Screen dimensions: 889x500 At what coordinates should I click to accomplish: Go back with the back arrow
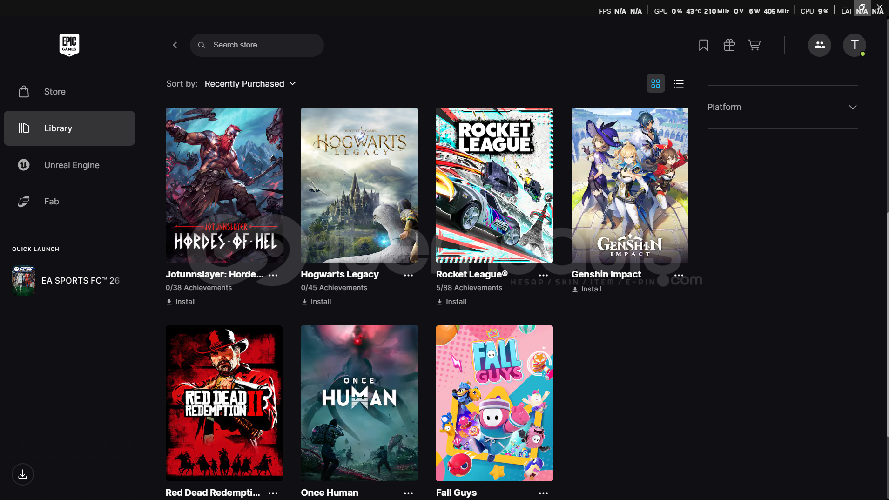click(x=175, y=45)
